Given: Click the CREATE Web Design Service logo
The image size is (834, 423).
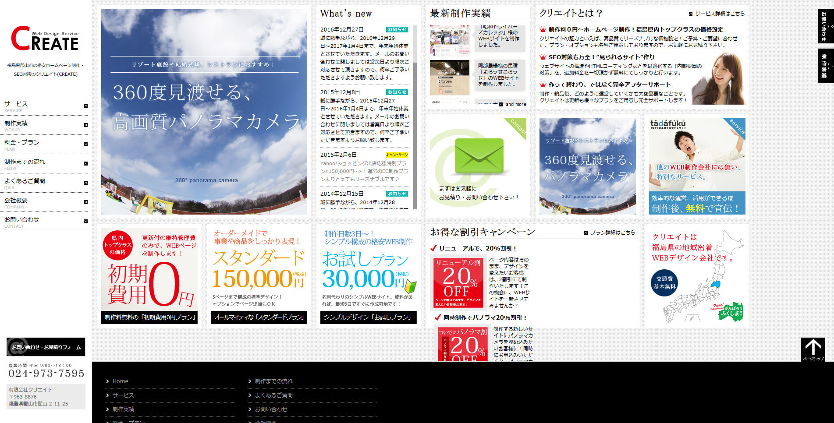Looking at the screenshot, I should pyautogui.click(x=45, y=39).
